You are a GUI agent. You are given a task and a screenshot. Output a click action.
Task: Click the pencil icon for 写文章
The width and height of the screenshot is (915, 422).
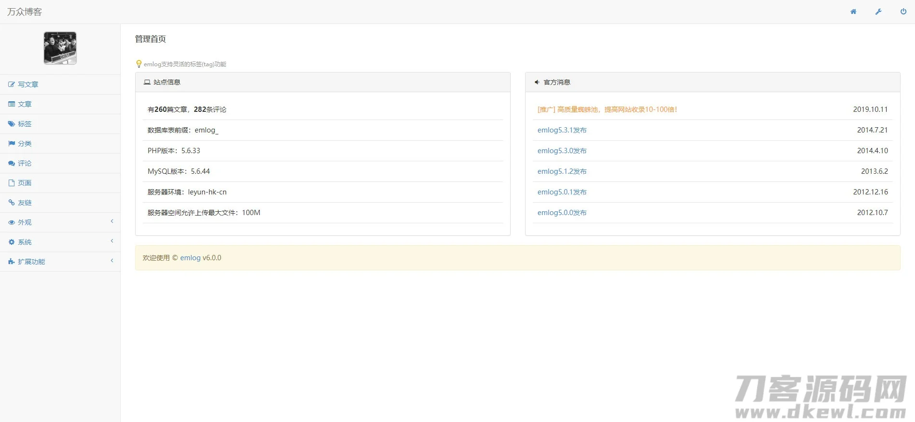[12, 84]
